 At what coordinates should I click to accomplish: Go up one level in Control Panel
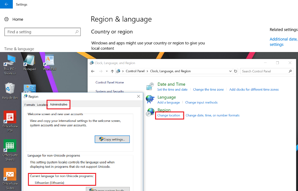tap(112, 71)
